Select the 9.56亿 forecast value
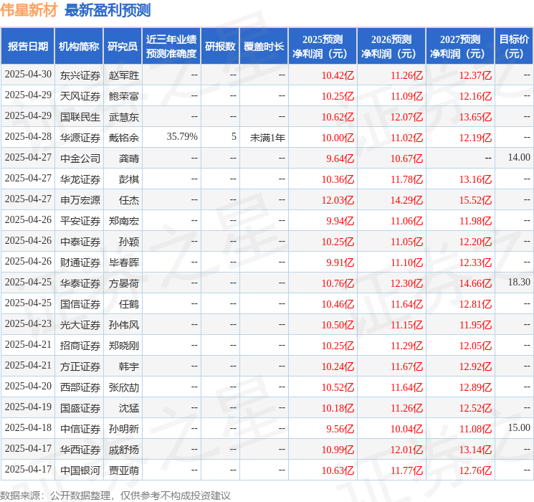 [x=340, y=429]
